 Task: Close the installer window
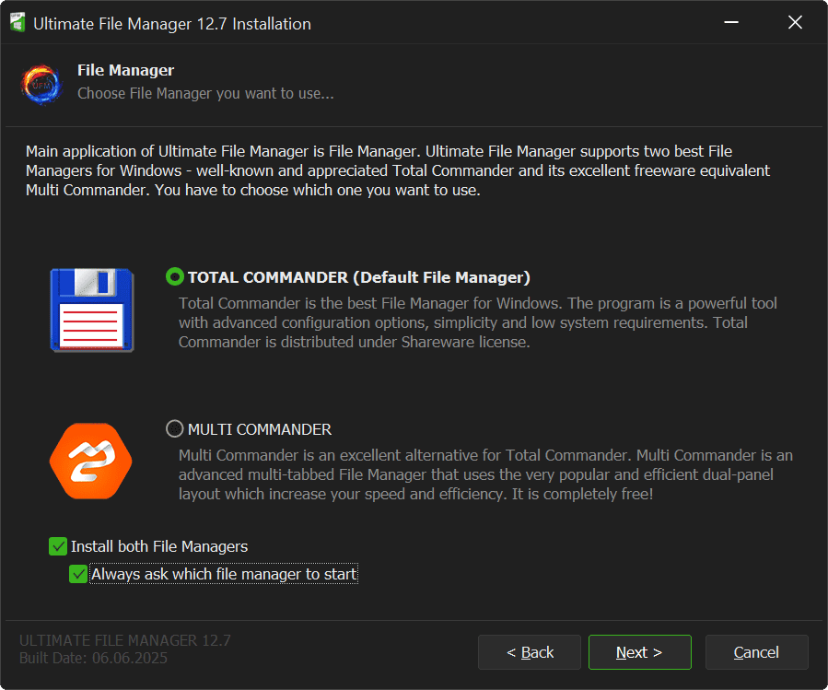pos(795,24)
